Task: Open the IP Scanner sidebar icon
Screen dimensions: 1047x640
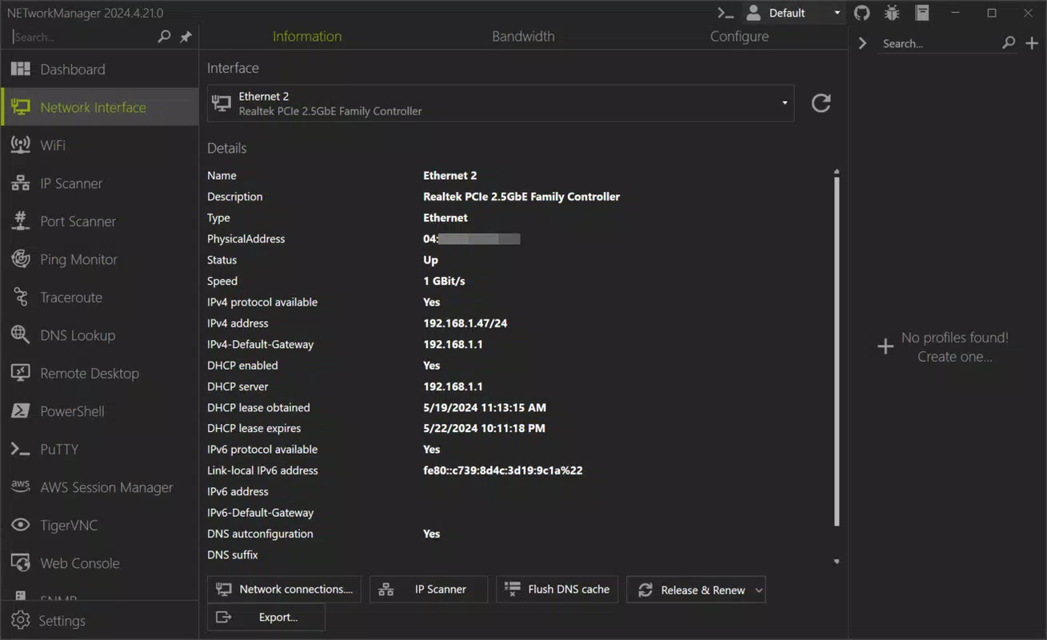Action: [20, 183]
